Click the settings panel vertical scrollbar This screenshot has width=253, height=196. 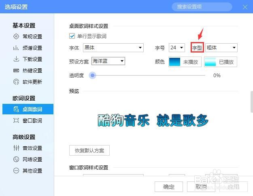click(252, 102)
